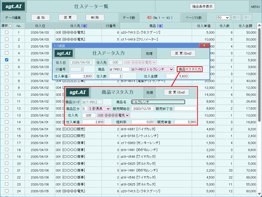Click the 001 [〇〇〇〇商事] cell in row 20
This screenshot has height=197, width=262.
click(78, 164)
